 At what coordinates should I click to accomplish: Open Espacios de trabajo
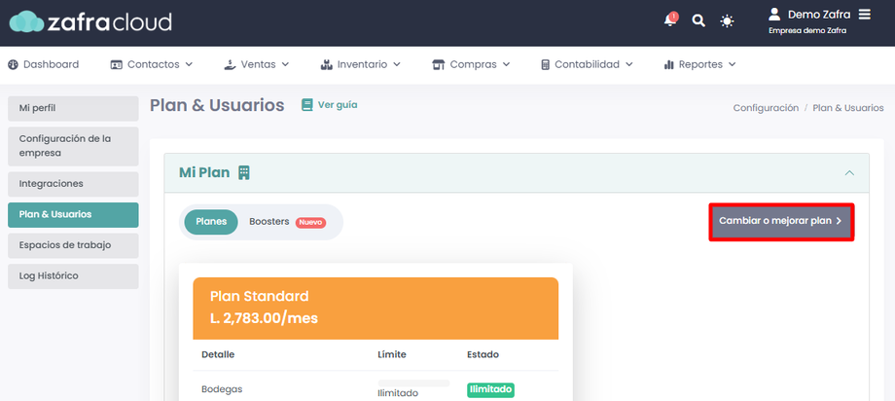73,245
